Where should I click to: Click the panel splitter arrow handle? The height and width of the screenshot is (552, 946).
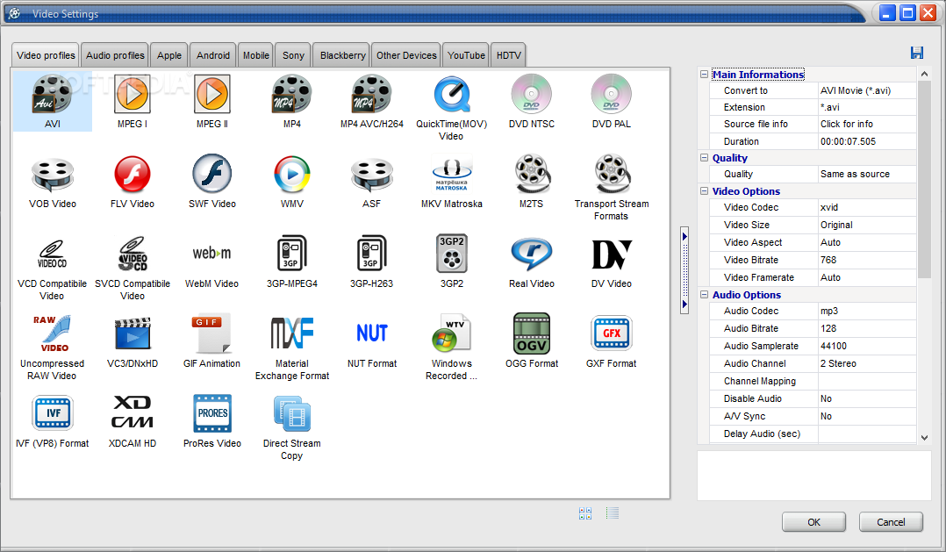(x=684, y=270)
